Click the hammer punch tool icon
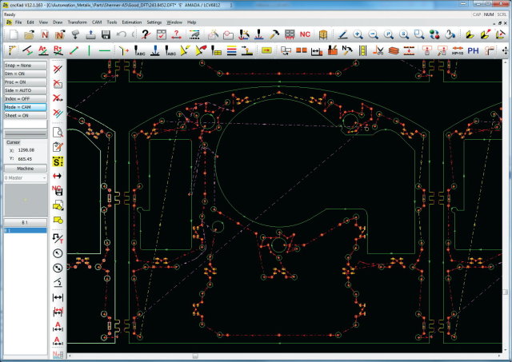 click(x=273, y=34)
